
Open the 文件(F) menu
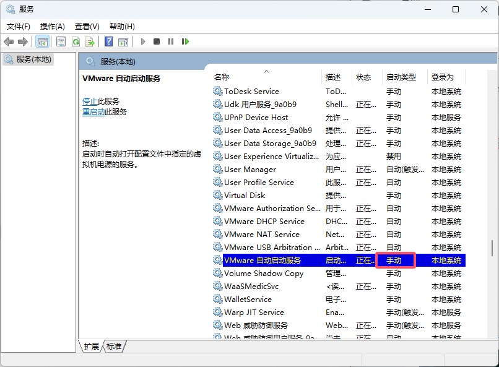tap(19, 26)
